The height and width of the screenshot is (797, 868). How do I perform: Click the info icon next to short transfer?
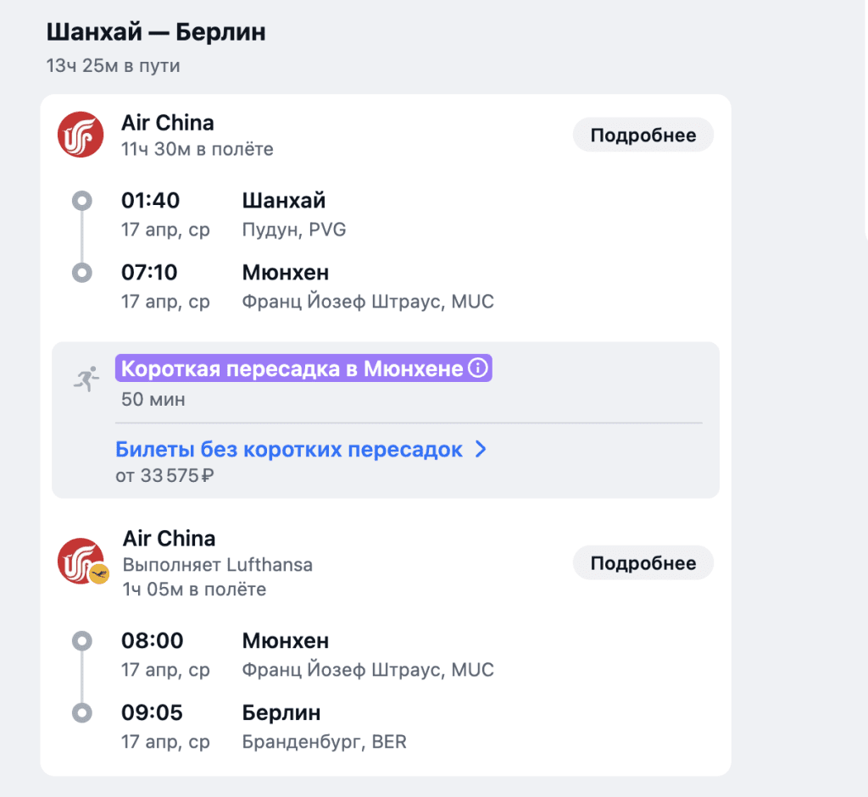tap(479, 368)
